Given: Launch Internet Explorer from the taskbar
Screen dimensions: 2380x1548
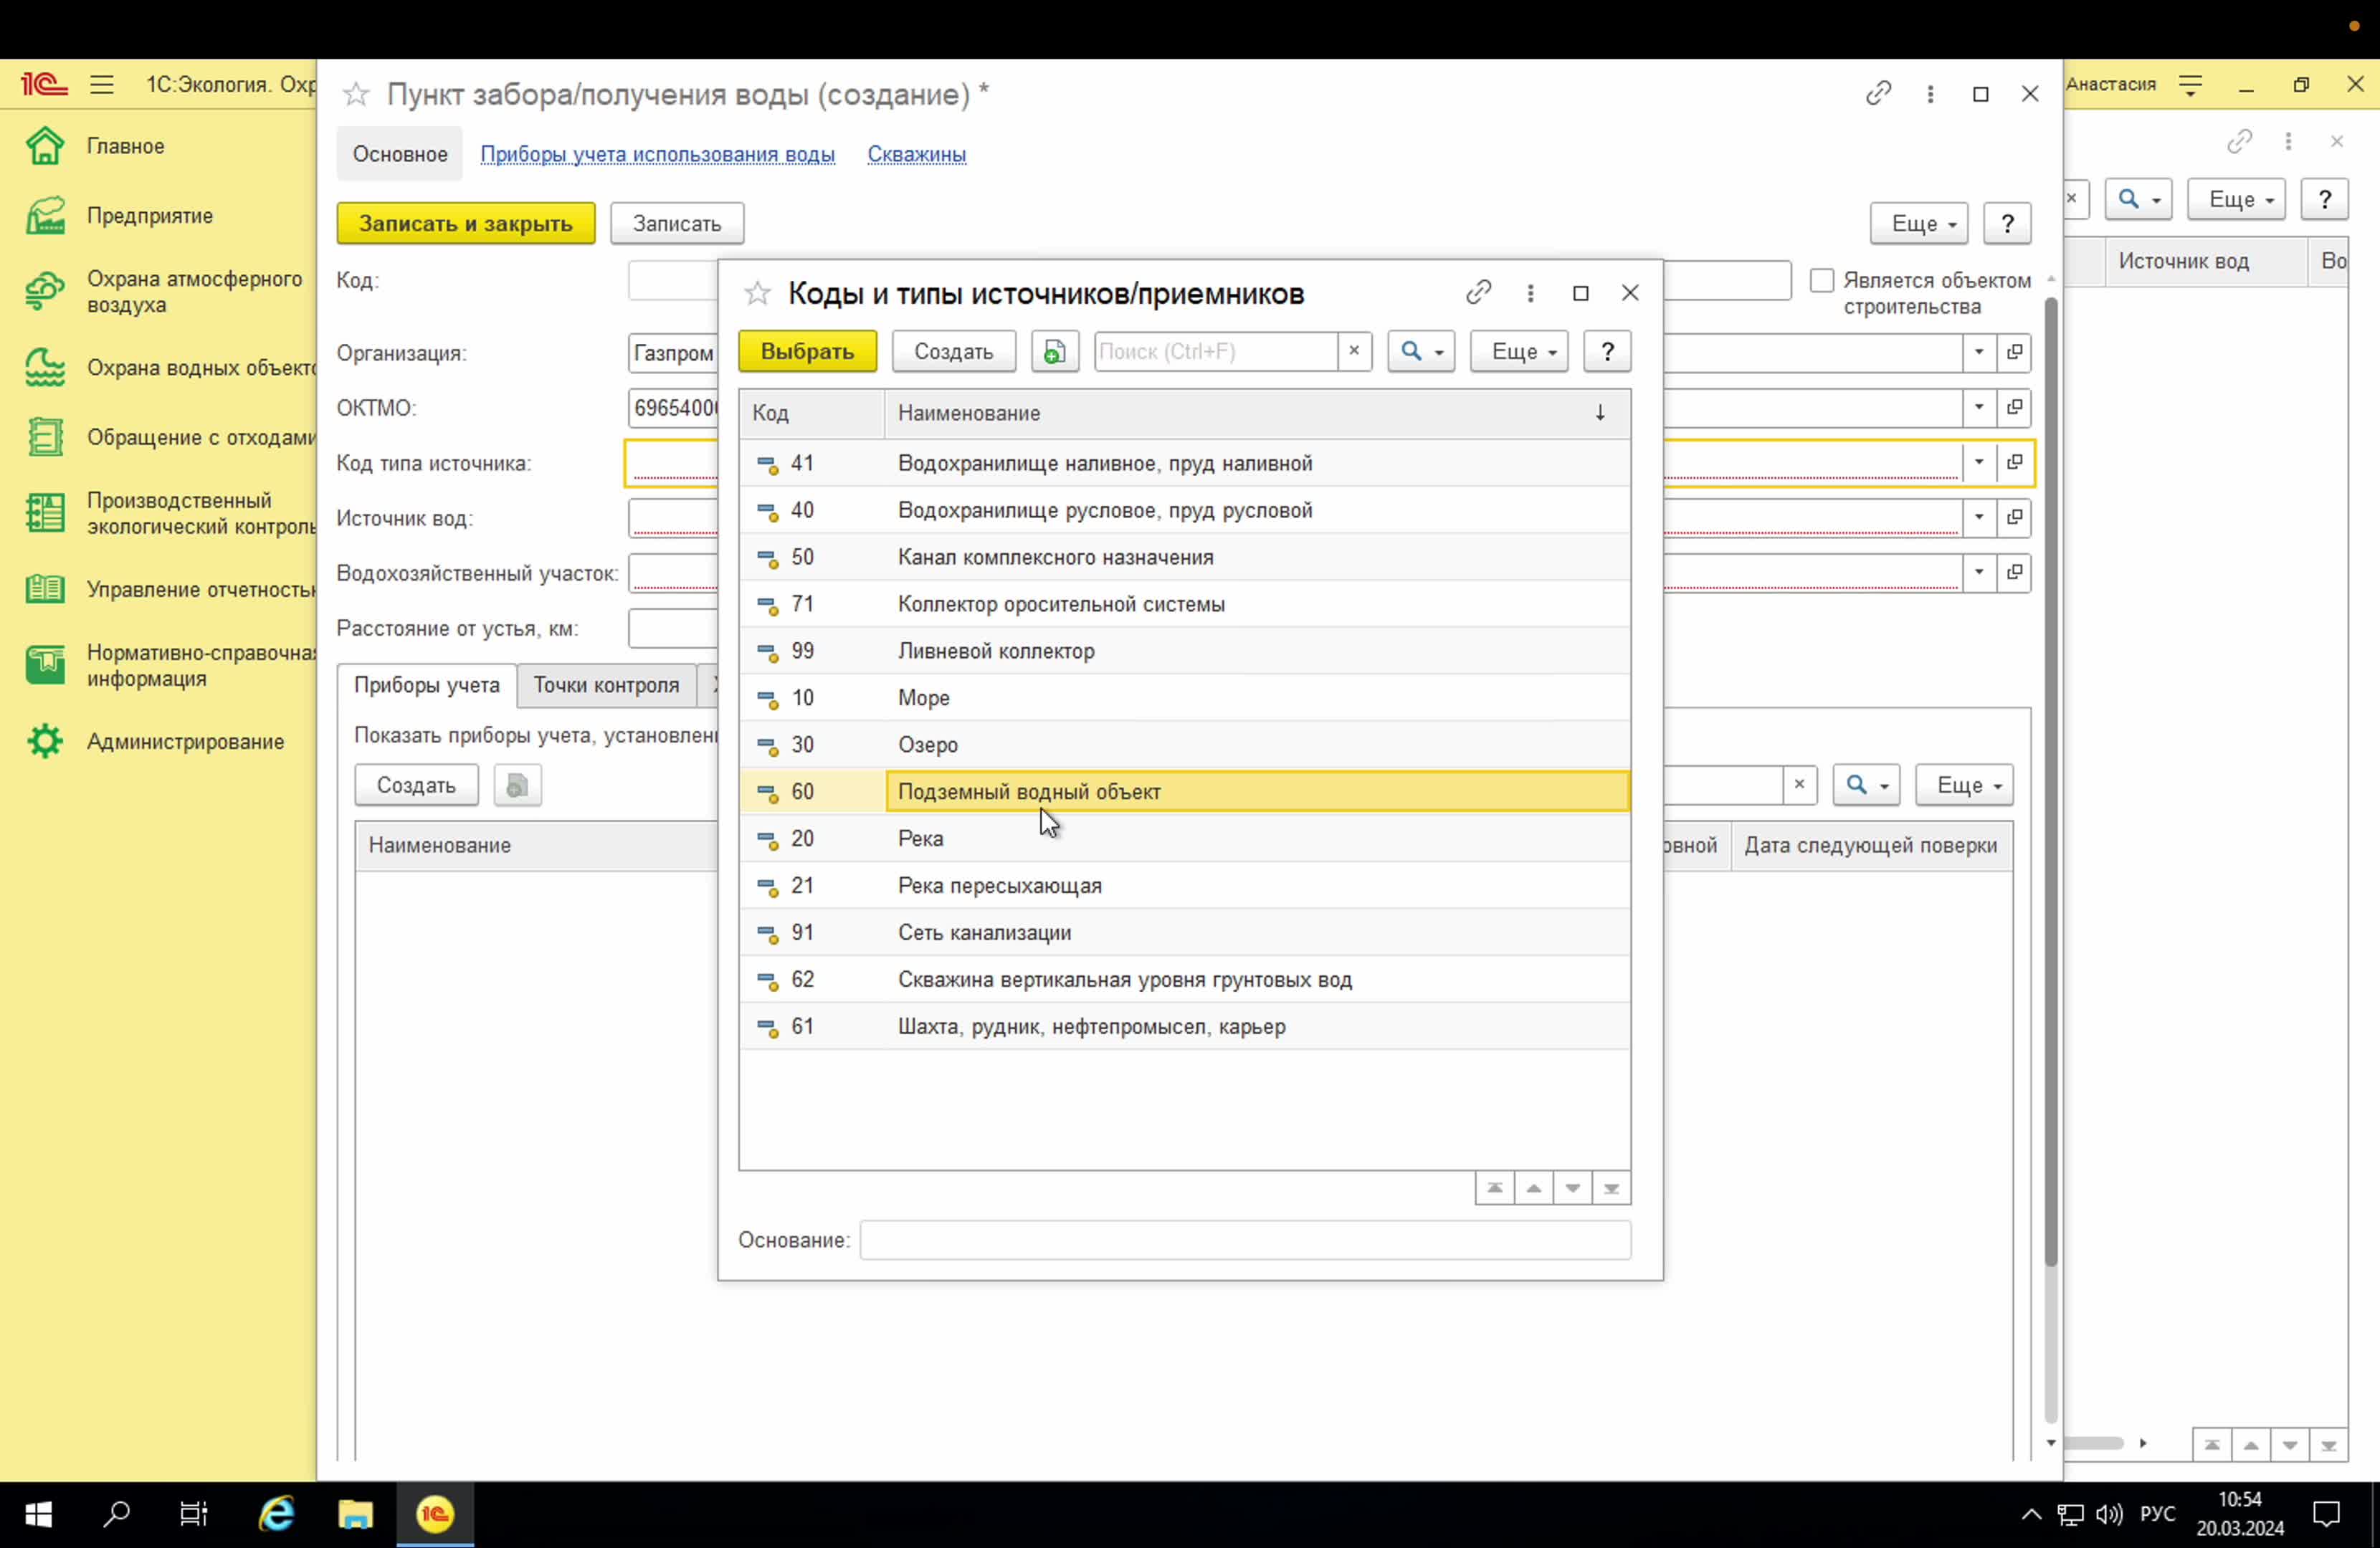Looking at the screenshot, I should pyautogui.click(x=277, y=1514).
